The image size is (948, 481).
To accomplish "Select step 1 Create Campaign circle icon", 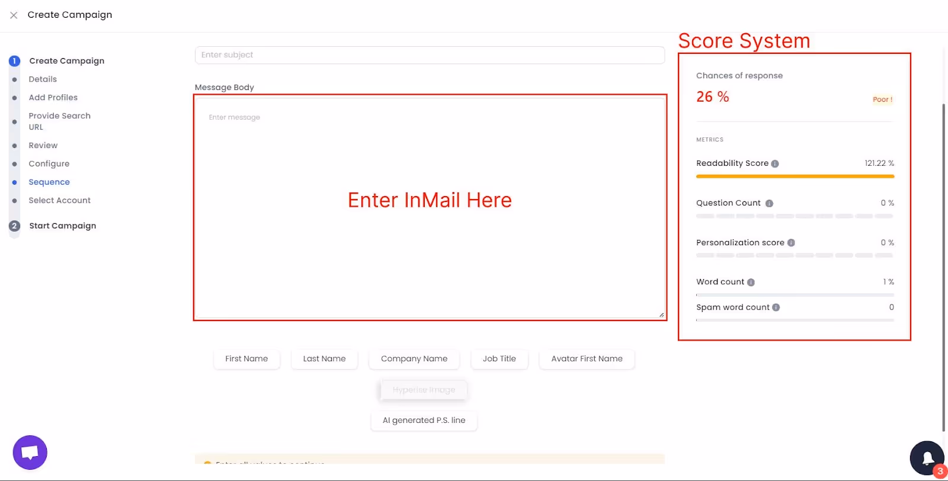I will click(15, 61).
